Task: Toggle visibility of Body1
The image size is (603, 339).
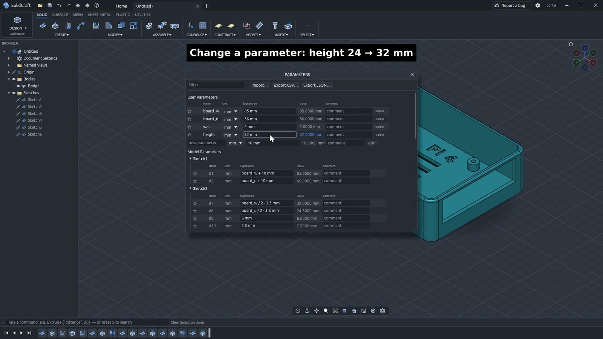Action: (18, 86)
